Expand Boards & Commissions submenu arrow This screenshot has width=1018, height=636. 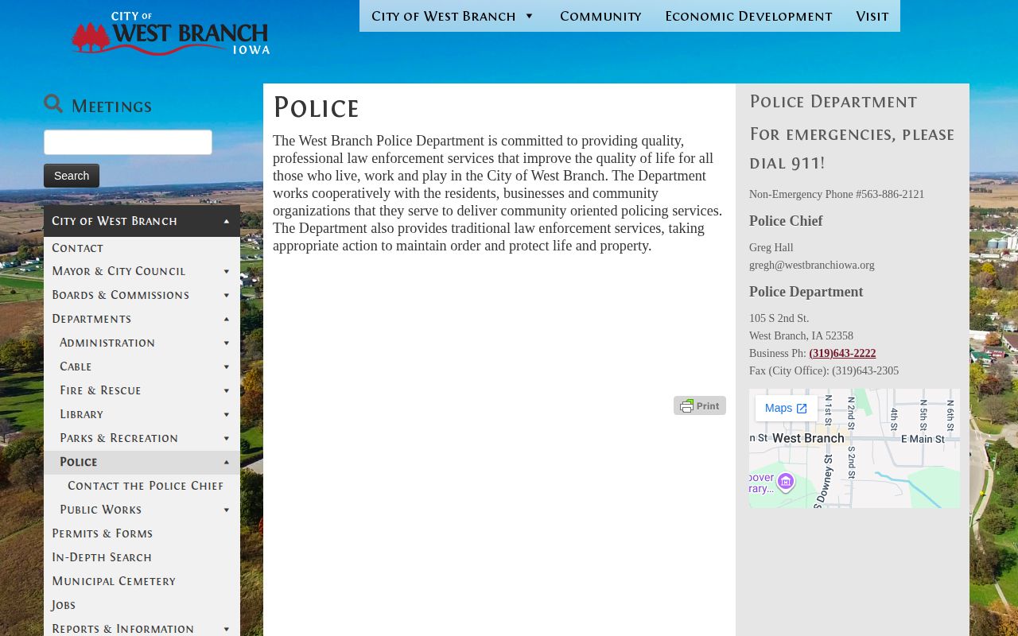(x=227, y=295)
